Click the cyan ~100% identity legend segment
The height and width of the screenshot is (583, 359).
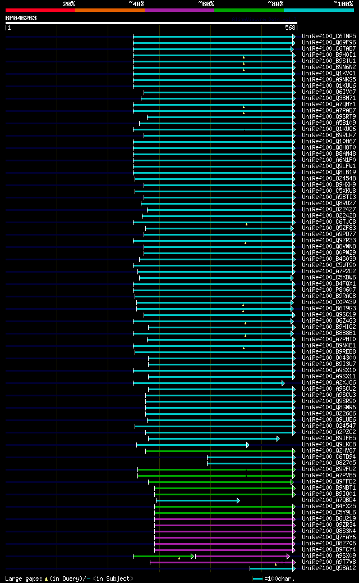tap(319, 10)
